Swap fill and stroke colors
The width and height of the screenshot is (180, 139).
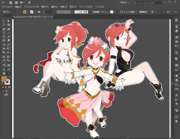coord(9,77)
